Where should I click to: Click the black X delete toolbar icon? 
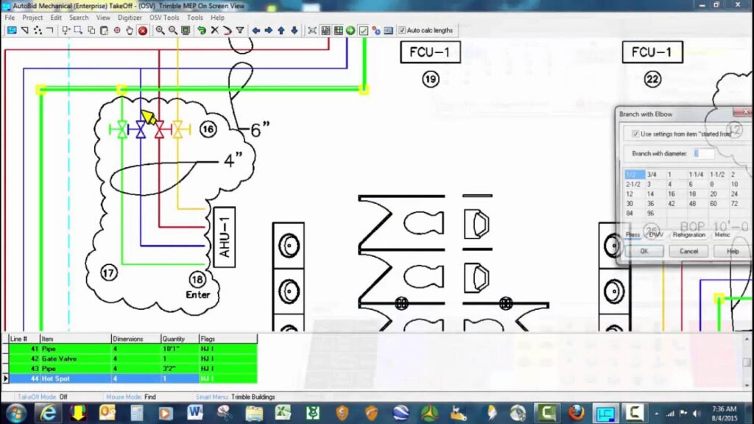[214, 30]
